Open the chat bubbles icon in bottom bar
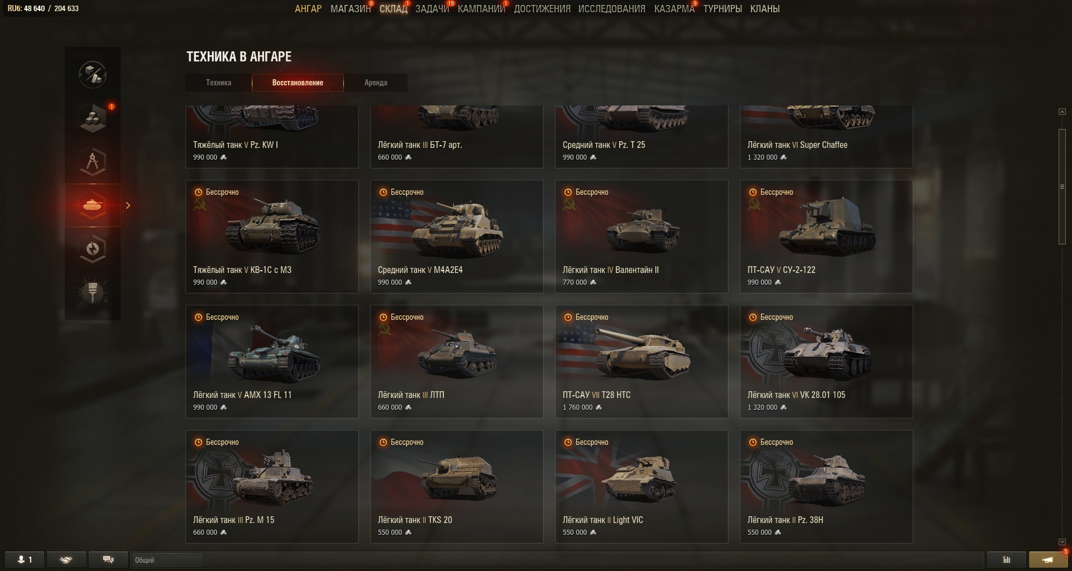 click(108, 560)
